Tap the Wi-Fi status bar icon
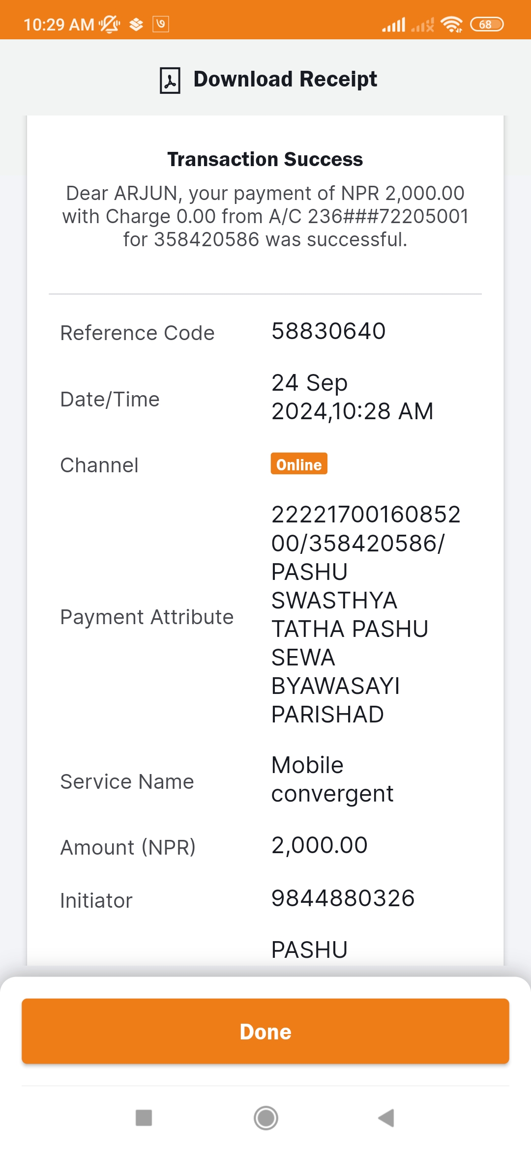The width and height of the screenshot is (531, 1150). [451, 24]
